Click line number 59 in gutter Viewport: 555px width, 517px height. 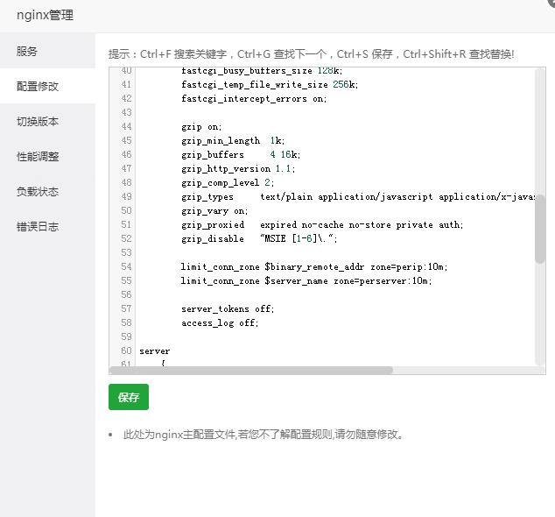pyautogui.click(x=126, y=336)
